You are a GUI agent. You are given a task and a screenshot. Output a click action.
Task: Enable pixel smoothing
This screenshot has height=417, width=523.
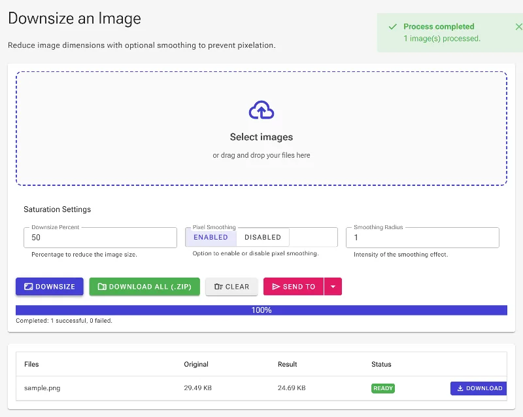click(211, 238)
